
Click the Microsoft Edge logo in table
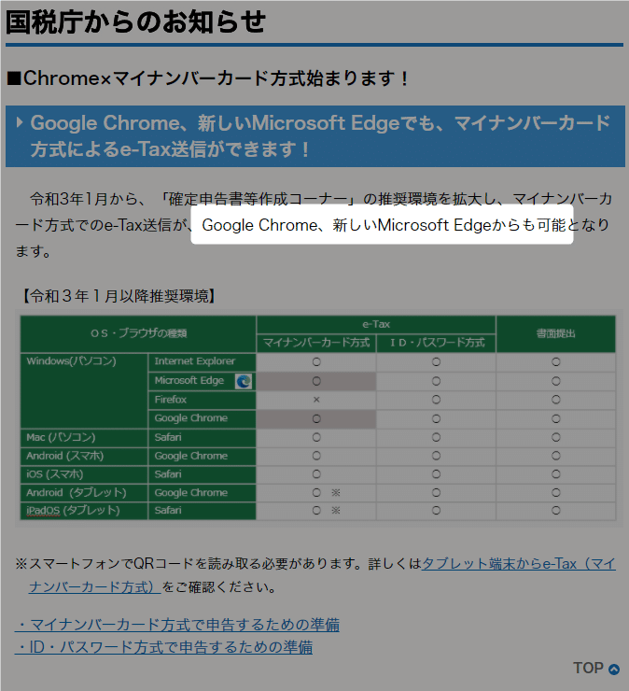pyautogui.click(x=244, y=381)
